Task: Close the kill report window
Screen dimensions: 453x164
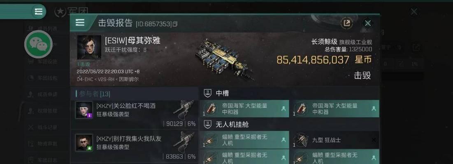Action: pos(368,23)
